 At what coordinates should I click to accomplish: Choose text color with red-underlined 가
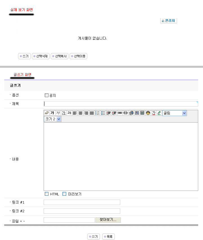click(x=154, y=113)
